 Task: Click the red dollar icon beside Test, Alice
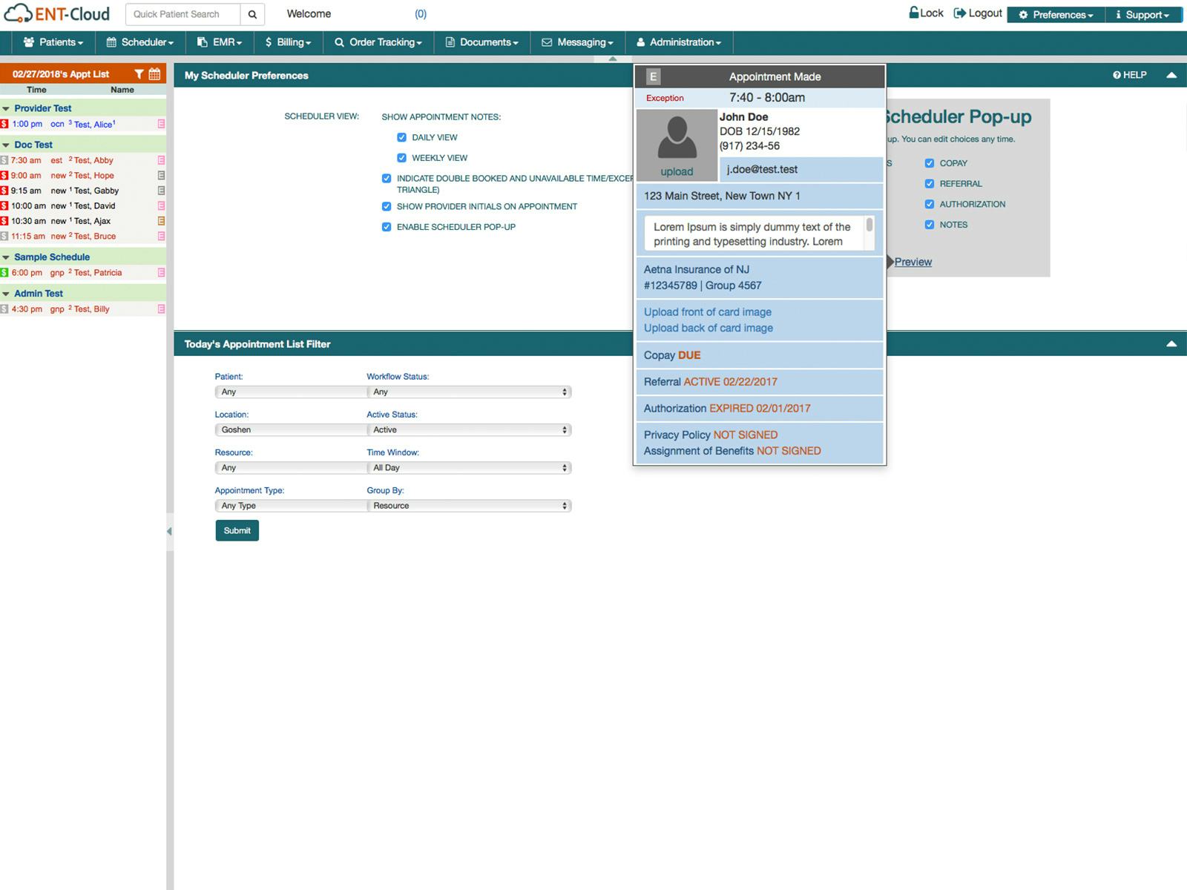tap(4, 125)
